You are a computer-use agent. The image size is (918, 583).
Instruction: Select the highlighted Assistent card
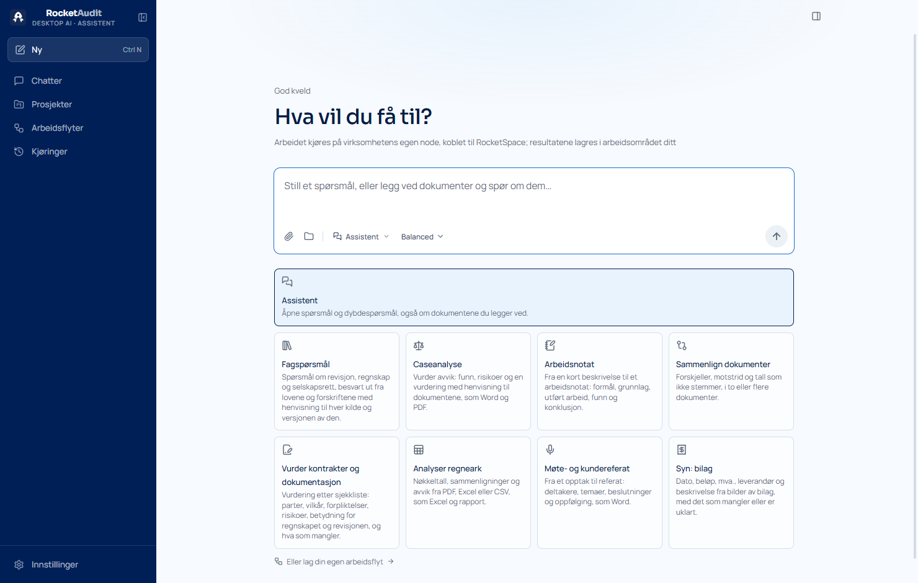[x=534, y=297]
